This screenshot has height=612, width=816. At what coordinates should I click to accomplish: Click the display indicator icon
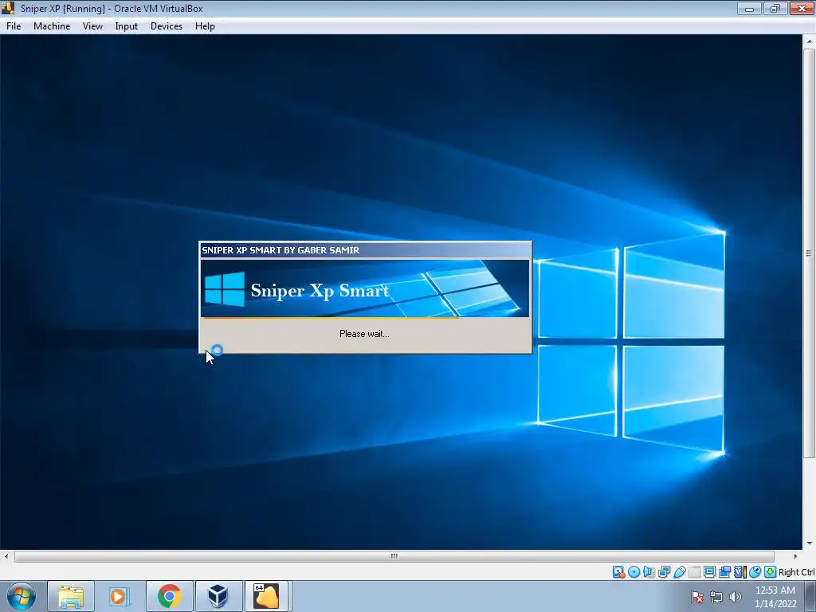(x=709, y=572)
